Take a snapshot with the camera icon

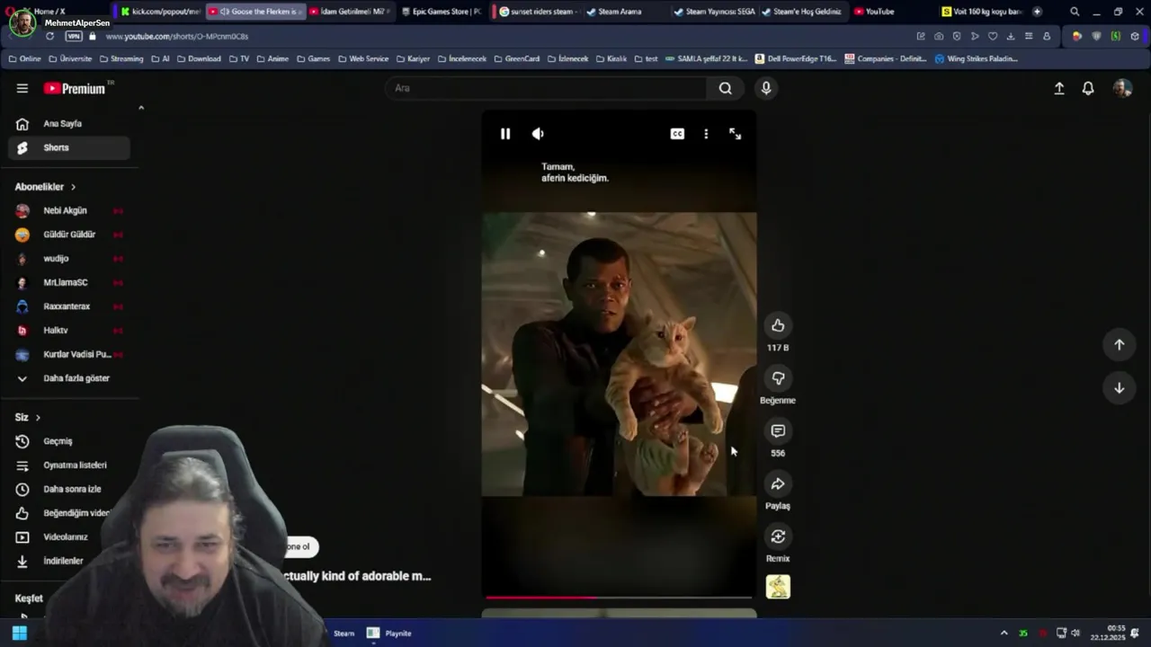coord(939,36)
